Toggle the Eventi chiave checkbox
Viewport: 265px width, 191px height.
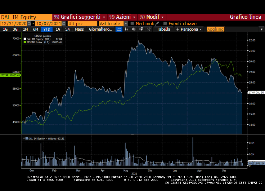point(165,23)
